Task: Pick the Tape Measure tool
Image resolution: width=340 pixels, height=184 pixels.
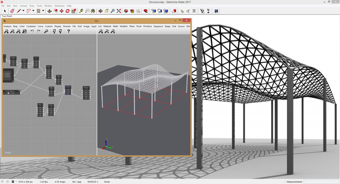Action: point(81,11)
